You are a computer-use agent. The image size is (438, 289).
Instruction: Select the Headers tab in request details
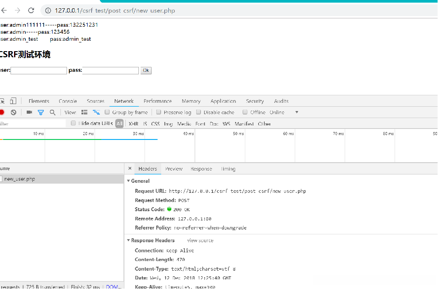[148, 169]
